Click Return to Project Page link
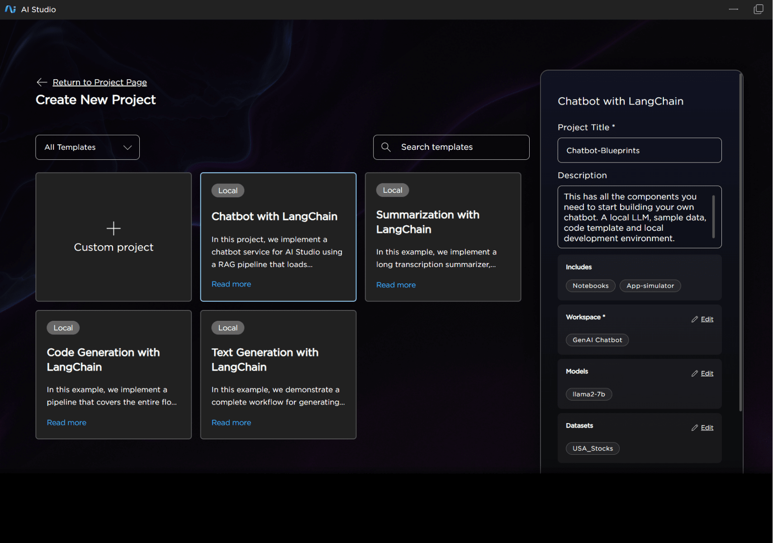 pos(100,82)
